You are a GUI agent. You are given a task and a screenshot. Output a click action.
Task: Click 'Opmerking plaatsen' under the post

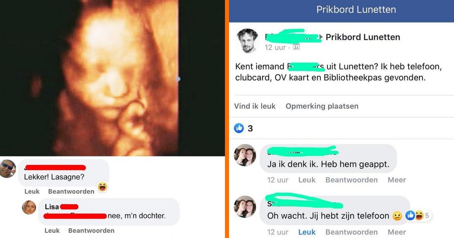(322, 106)
